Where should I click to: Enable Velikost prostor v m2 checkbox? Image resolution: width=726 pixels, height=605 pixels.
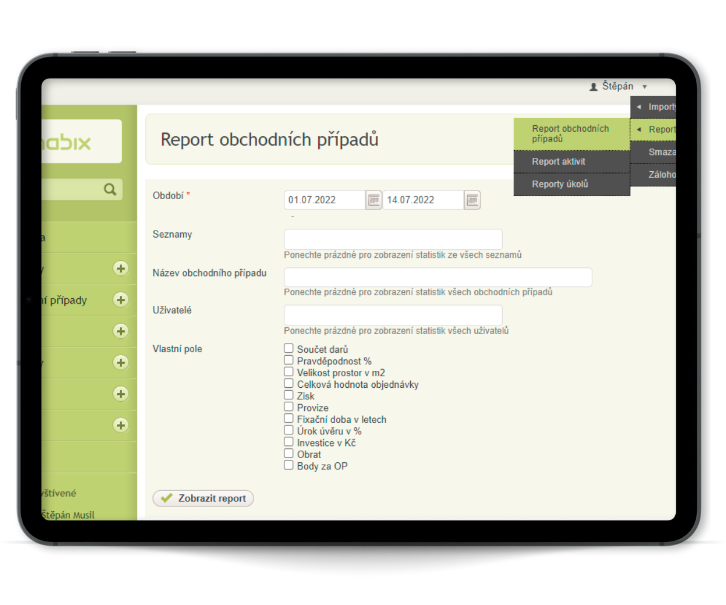(289, 371)
